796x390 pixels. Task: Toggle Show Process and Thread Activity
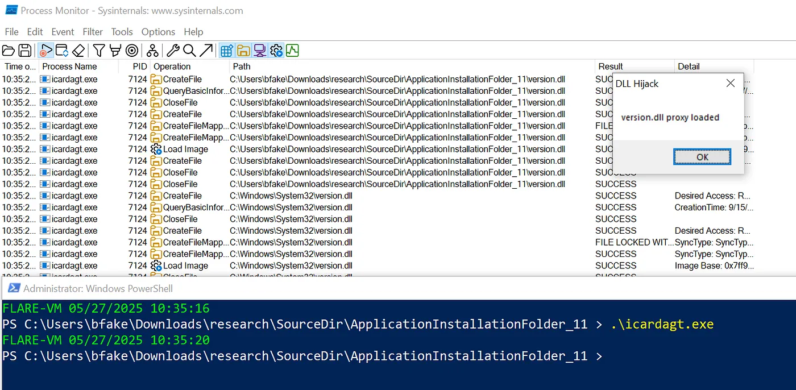(276, 51)
